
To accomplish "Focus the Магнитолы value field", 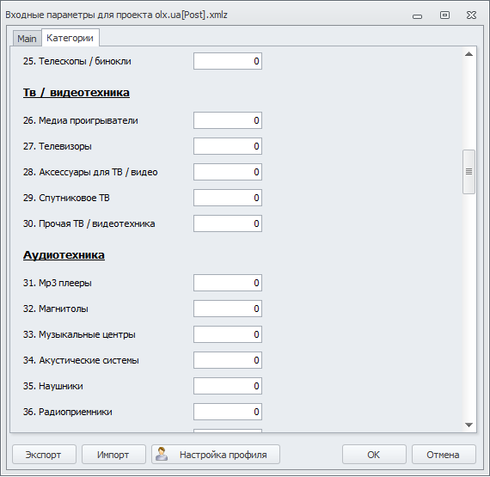I will pos(228,309).
